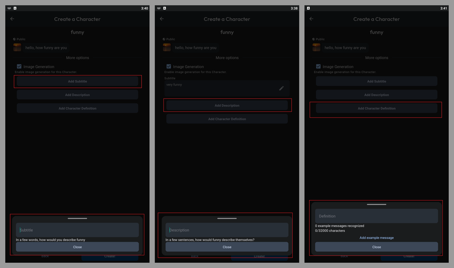This screenshot has width=454, height=268.
Task: Select the character avatar on the 3:41 screen
Action: 316,47
